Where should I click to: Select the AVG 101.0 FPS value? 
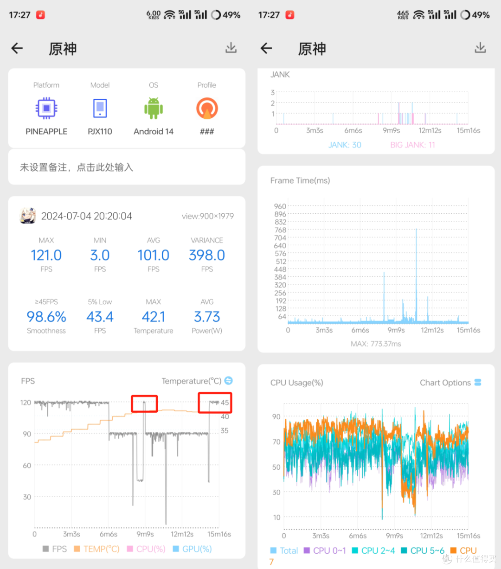click(154, 255)
